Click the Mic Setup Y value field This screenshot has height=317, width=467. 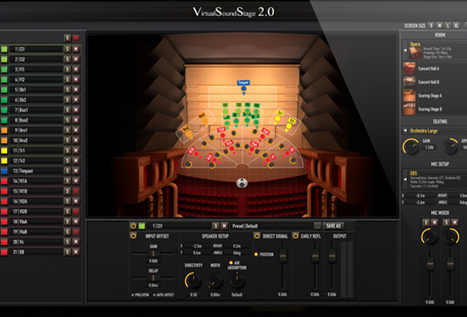click(420, 203)
